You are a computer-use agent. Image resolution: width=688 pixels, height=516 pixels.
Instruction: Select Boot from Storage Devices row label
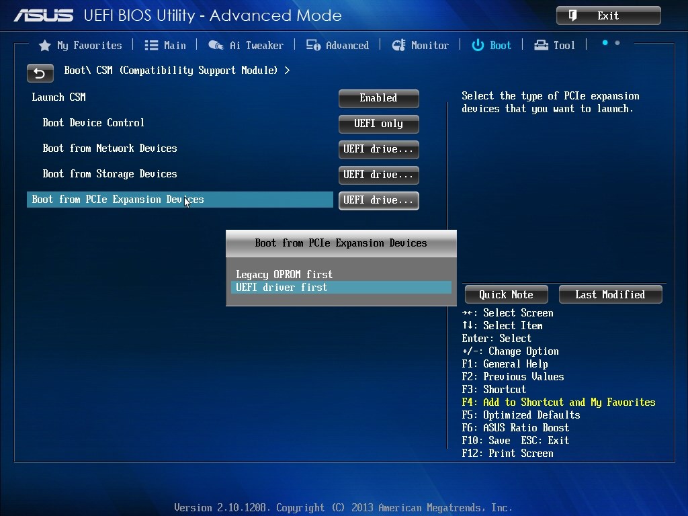pos(110,174)
